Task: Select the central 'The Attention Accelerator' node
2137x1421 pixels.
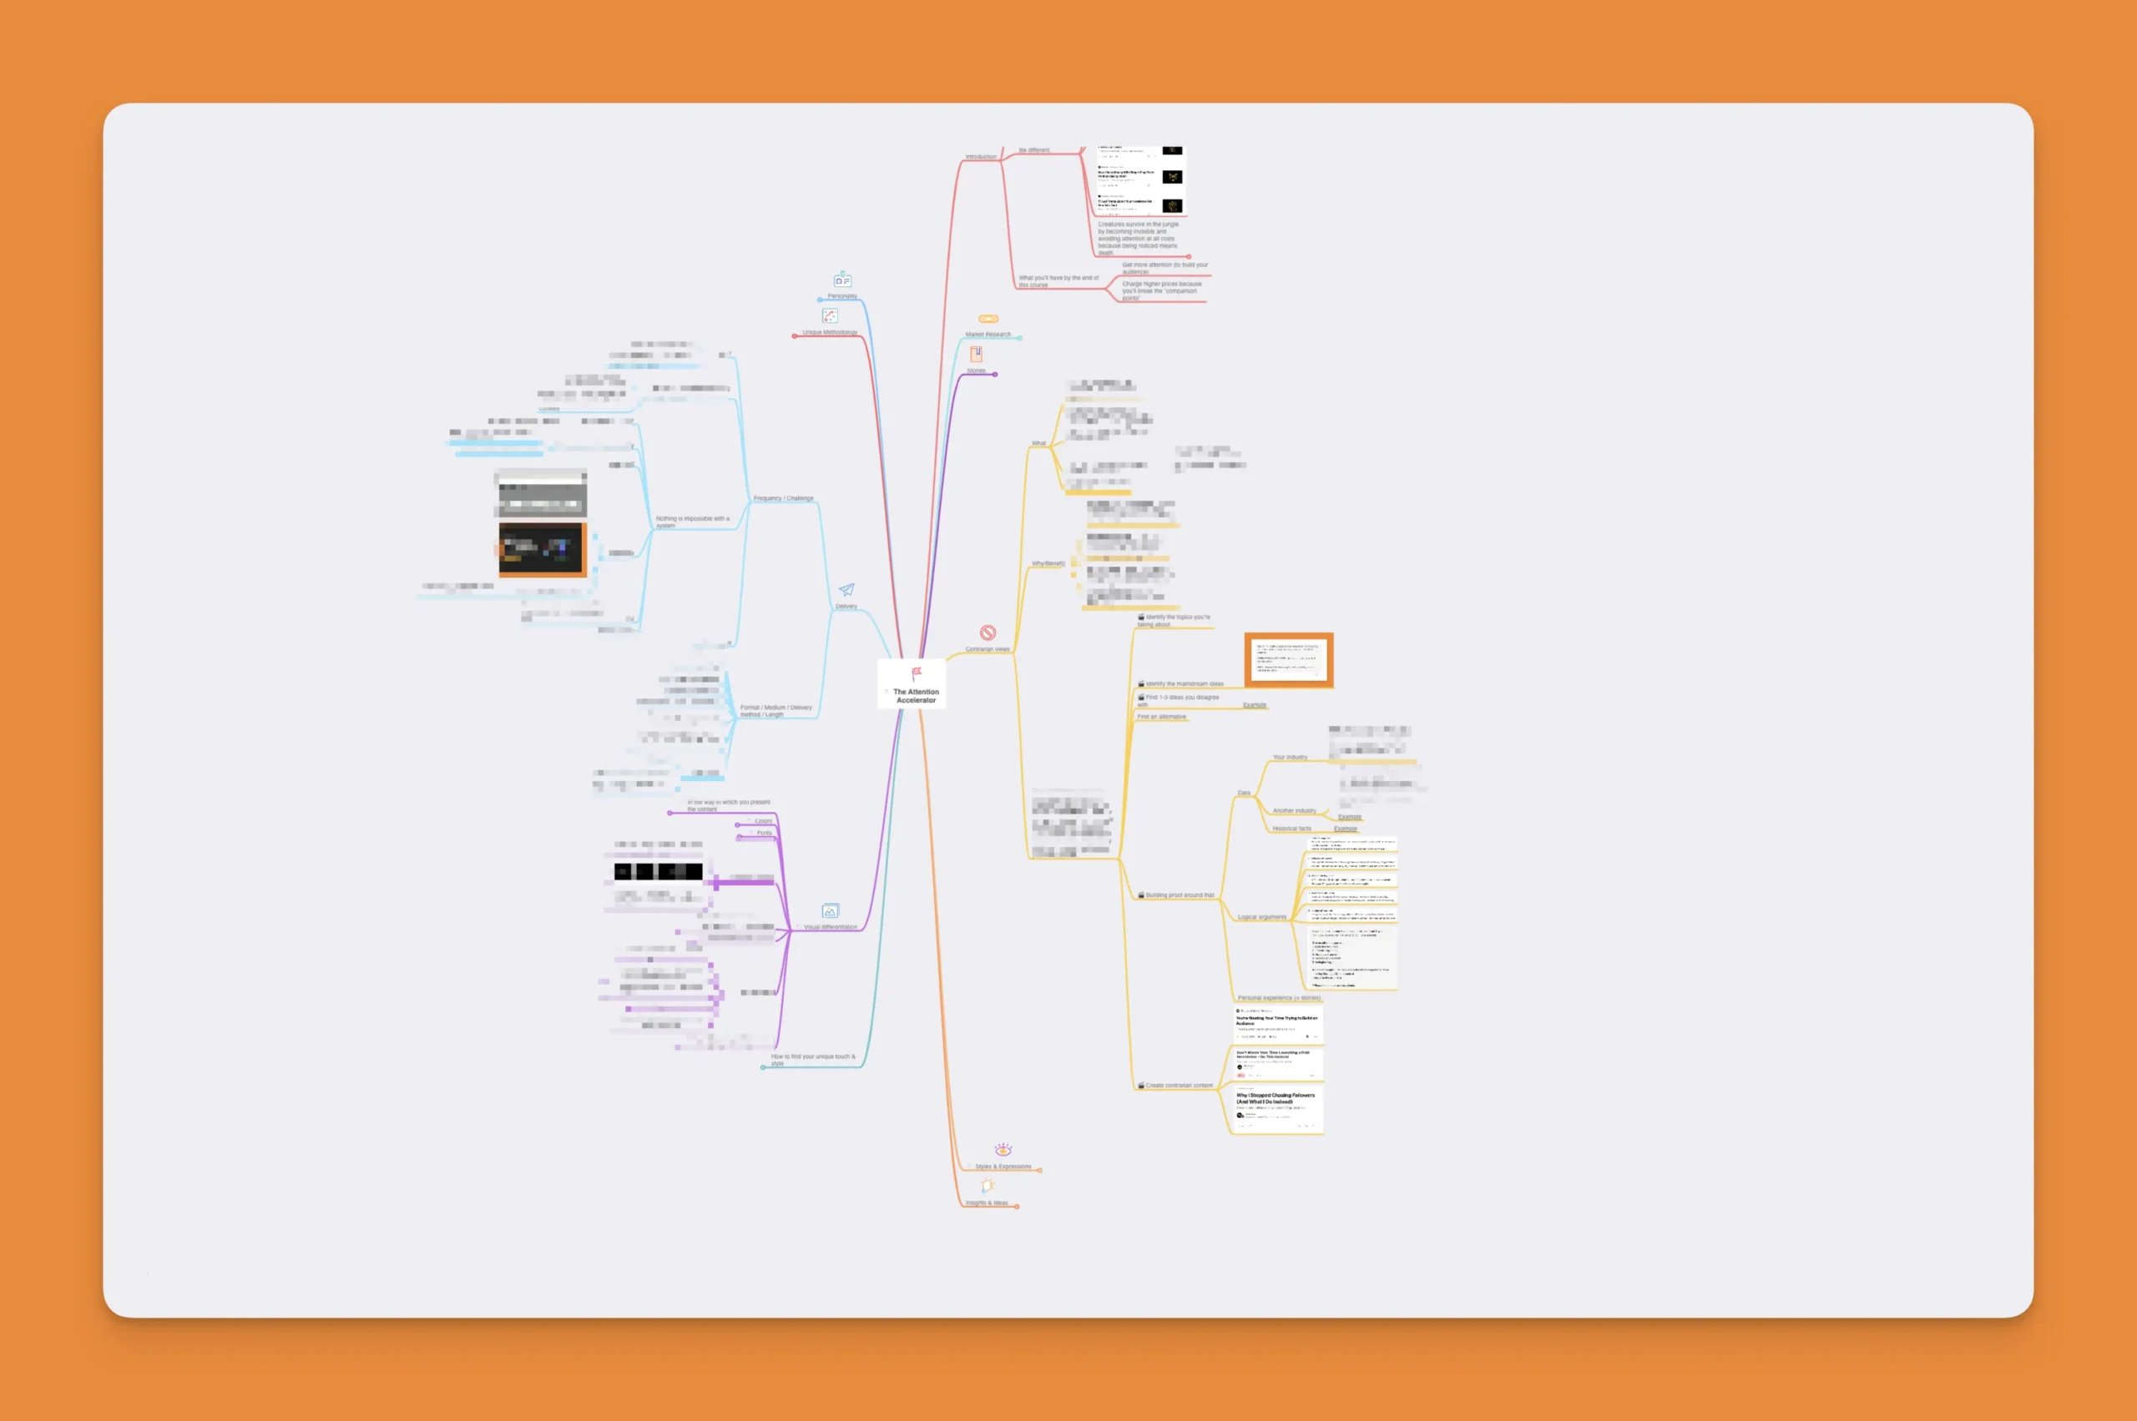Action: click(x=912, y=684)
